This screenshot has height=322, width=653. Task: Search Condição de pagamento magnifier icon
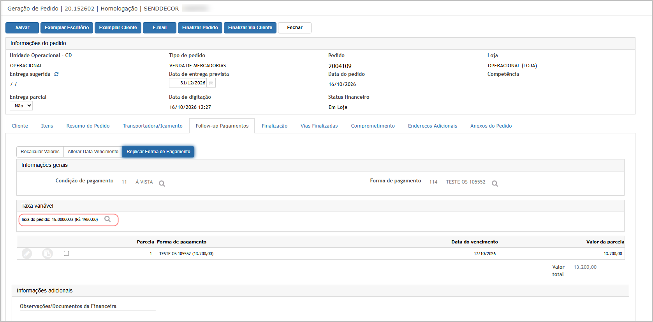pyautogui.click(x=162, y=184)
